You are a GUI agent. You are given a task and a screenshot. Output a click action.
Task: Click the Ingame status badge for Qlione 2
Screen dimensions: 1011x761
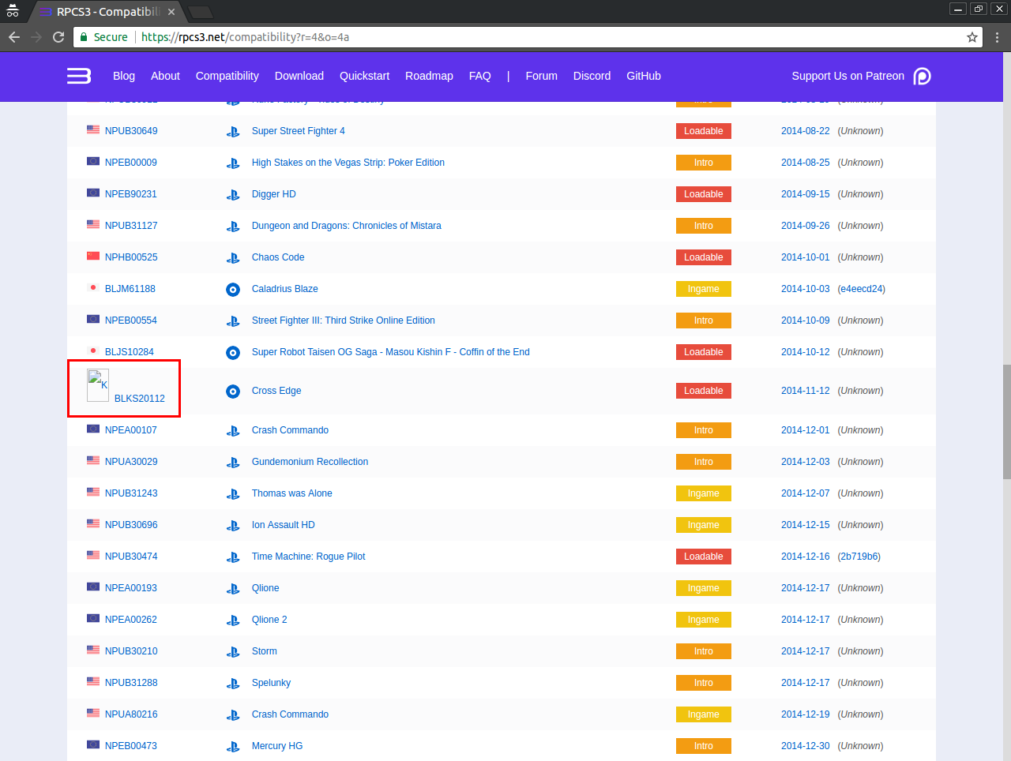(x=703, y=620)
